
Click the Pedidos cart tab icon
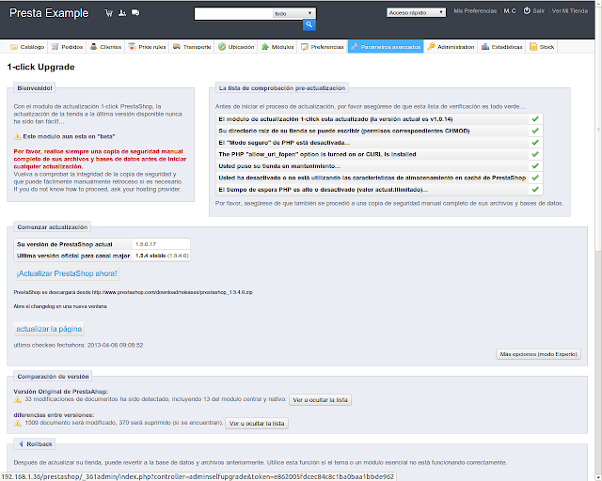pos(55,47)
